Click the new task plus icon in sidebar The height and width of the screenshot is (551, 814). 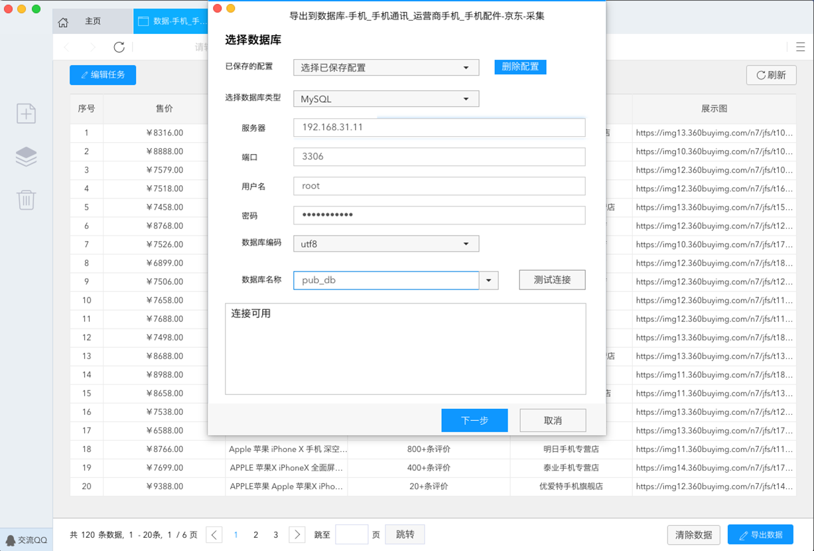pyautogui.click(x=26, y=114)
